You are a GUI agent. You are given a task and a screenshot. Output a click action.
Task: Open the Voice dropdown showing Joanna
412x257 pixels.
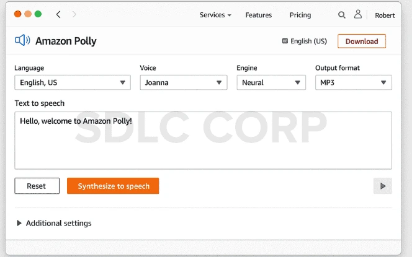click(184, 82)
